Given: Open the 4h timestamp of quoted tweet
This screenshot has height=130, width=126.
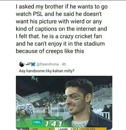Looking at the screenshot, I should (x=64, y=64).
